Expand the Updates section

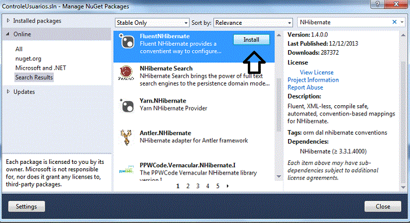tap(8, 92)
